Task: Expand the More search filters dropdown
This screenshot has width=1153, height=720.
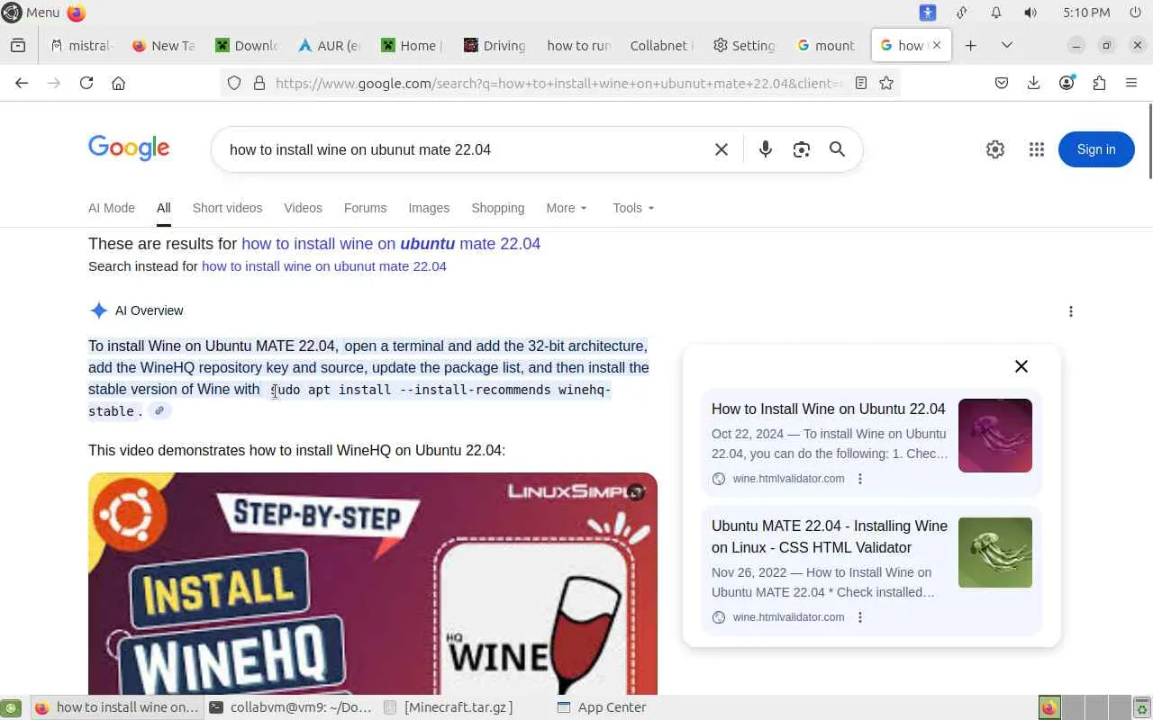Action: click(567, 208)
